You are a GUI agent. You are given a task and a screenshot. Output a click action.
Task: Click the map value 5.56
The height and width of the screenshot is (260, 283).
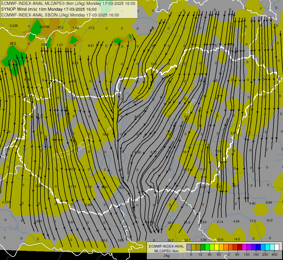pos(234,133)
